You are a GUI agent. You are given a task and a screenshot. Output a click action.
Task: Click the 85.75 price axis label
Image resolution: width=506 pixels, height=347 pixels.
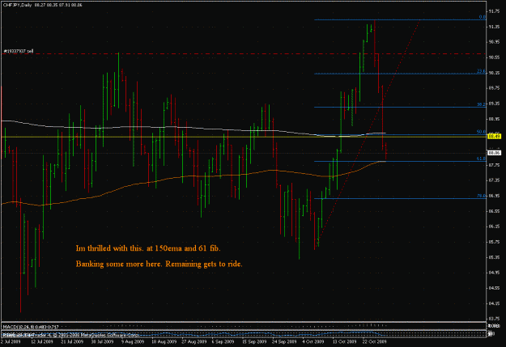coord(494,242)
